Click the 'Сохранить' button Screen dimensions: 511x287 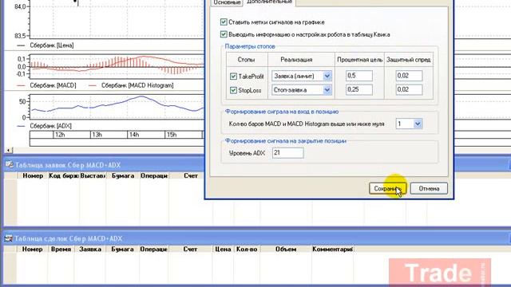coord(387,188)
